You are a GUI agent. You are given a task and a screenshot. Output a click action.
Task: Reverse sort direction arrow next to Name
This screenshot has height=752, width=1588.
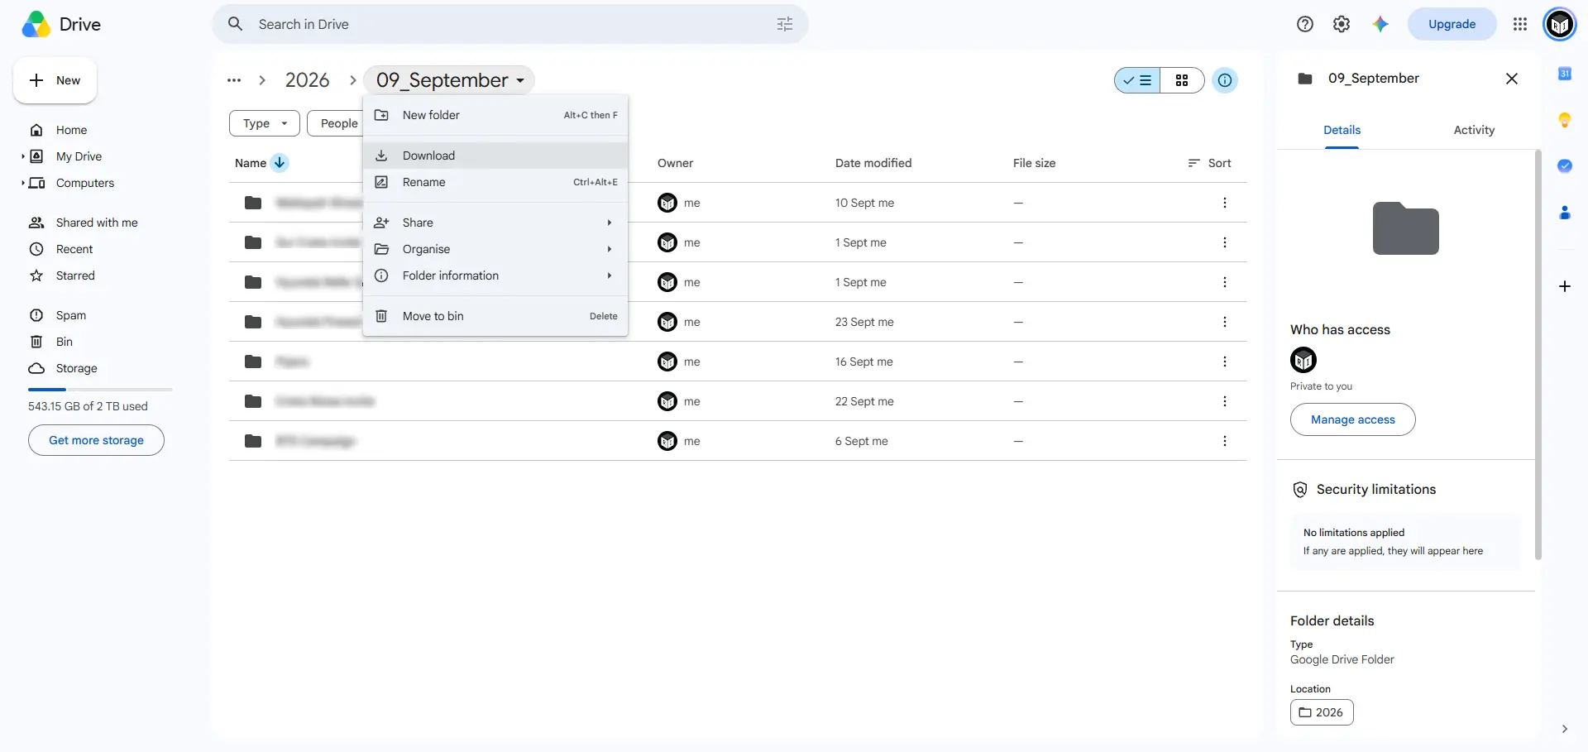click(x=280, y=162)
